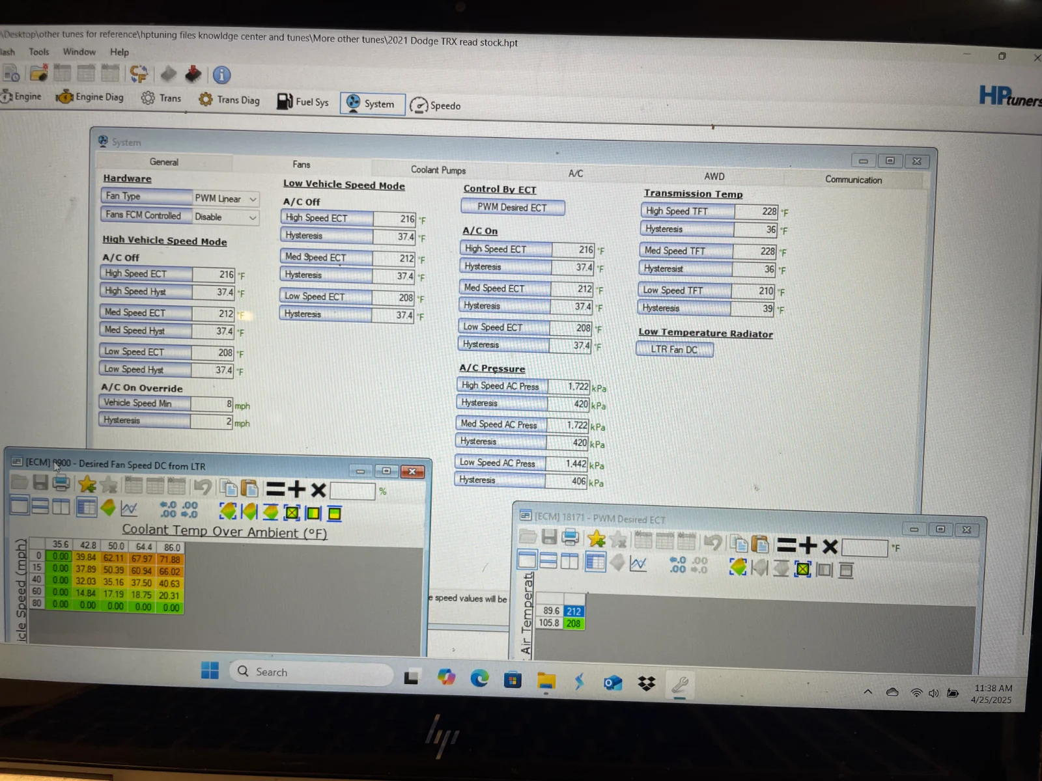Click the multiply icon in PWM Desired ECT window
Screen dimensions: 1042x781
coord(829,546)
